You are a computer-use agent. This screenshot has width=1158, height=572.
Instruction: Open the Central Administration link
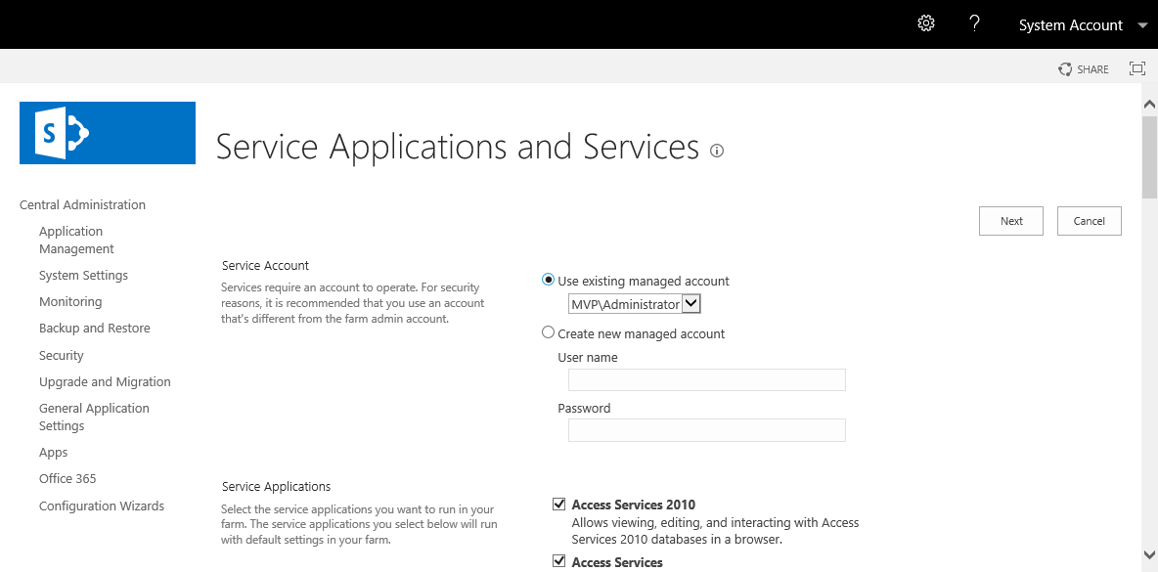82,204
